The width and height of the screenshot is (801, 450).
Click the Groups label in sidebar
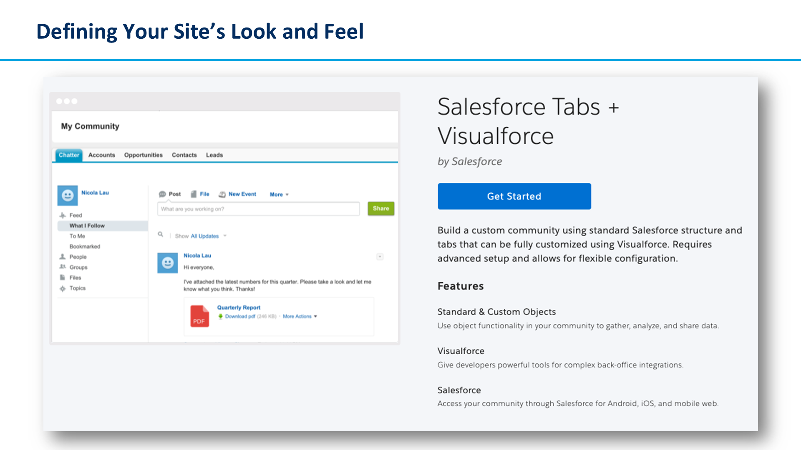[x=78, y=267]
